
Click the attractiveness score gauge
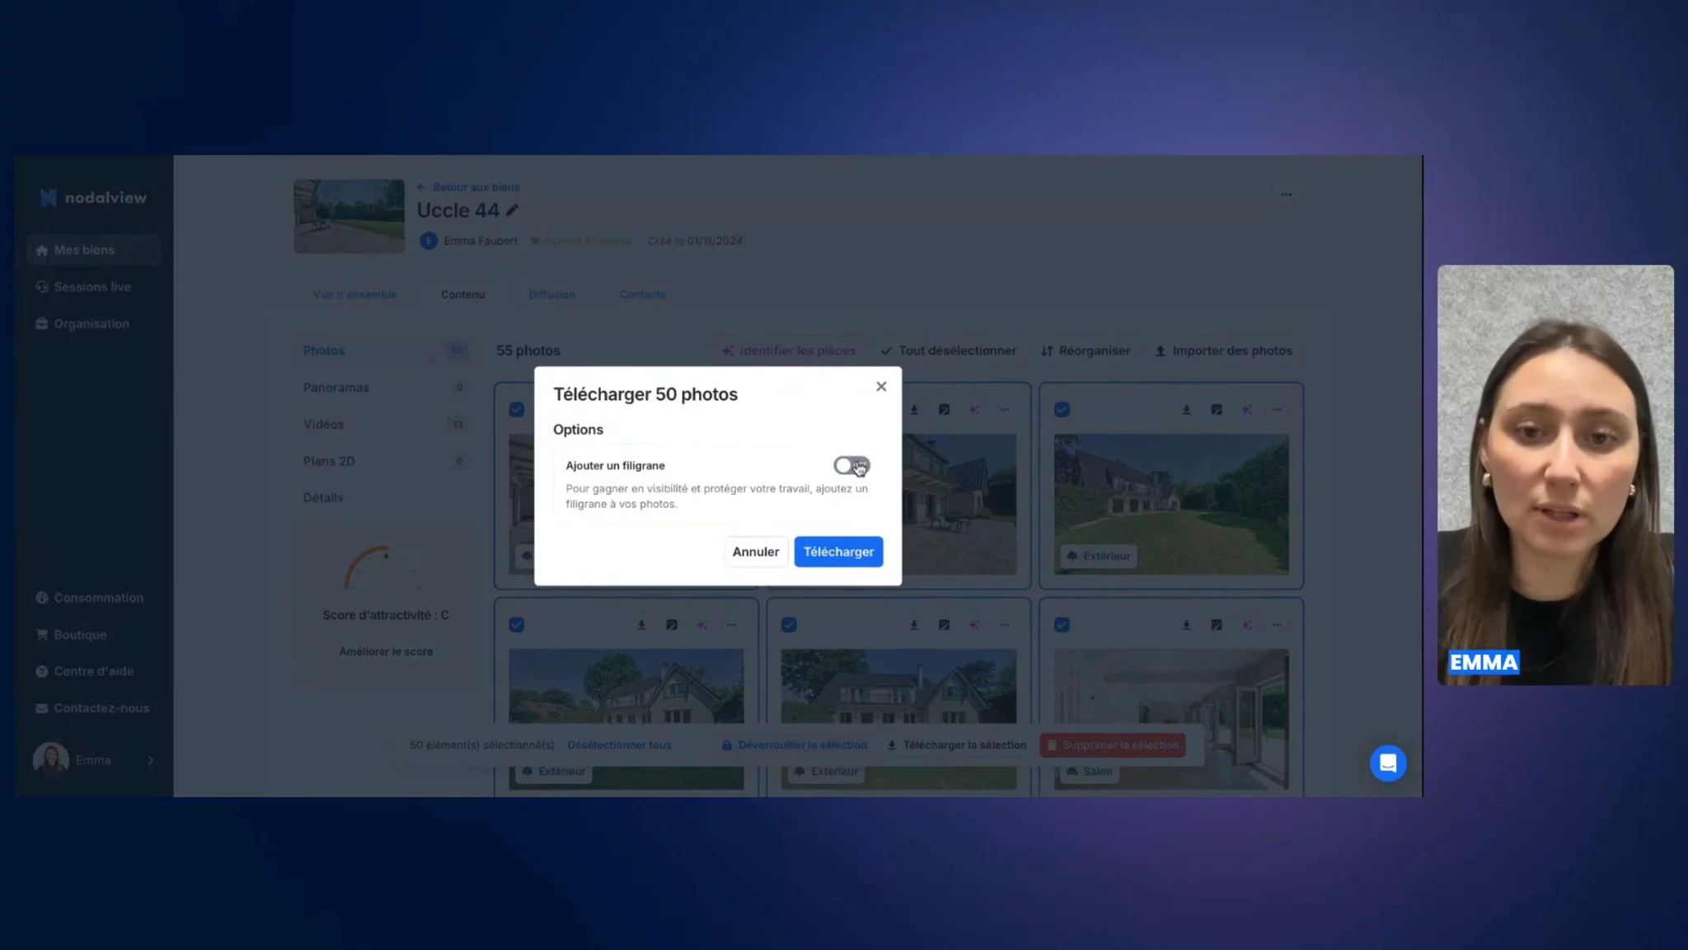383,568
